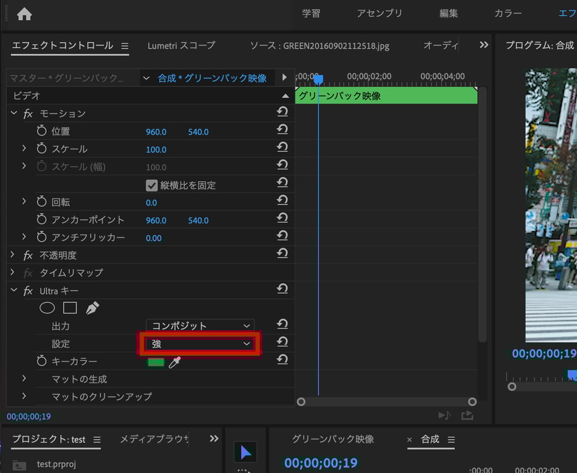Toggle the fx switch for Ultra キー

pyautogui.click(x=28, y=291)
